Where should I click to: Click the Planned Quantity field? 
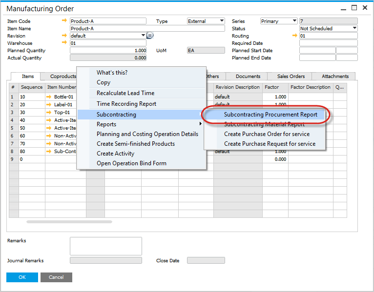pos(108,51)
